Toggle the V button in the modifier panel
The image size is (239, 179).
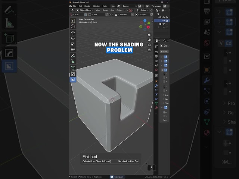[162, 70]
